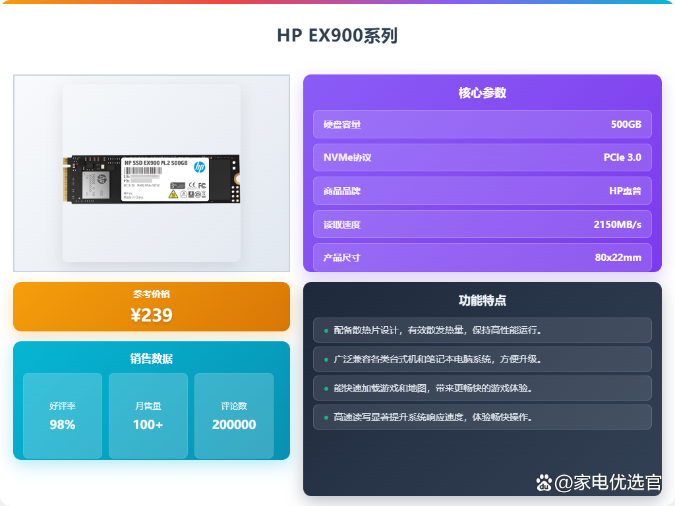Select the 能快速加载游戏和地图 feature line
Image resolution: width=675 pixels, height=506 pixels.
pos(482,388)
